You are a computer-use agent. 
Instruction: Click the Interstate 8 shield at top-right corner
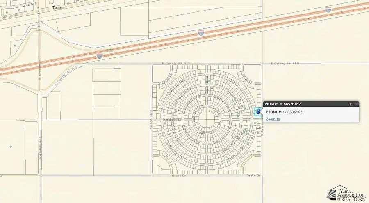328,9
